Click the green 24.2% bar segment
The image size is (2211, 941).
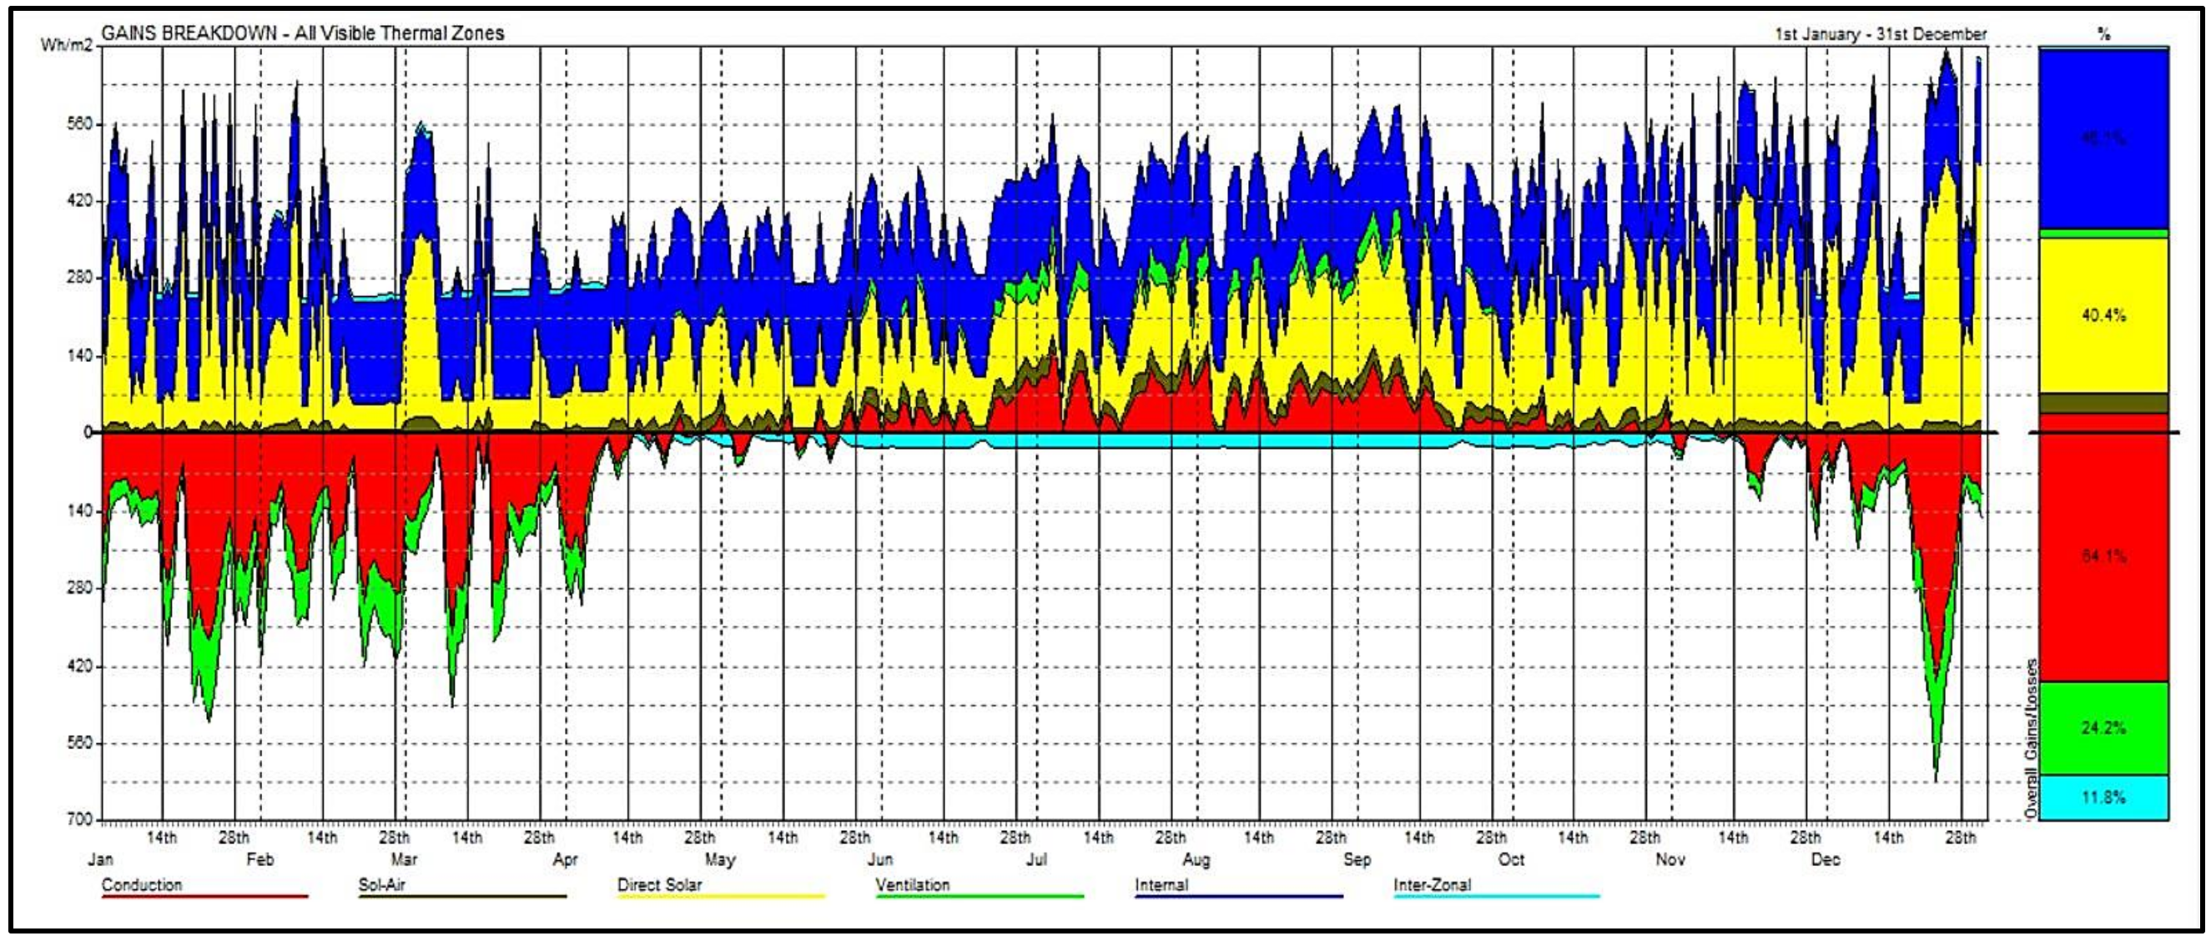click(2103, 727)
